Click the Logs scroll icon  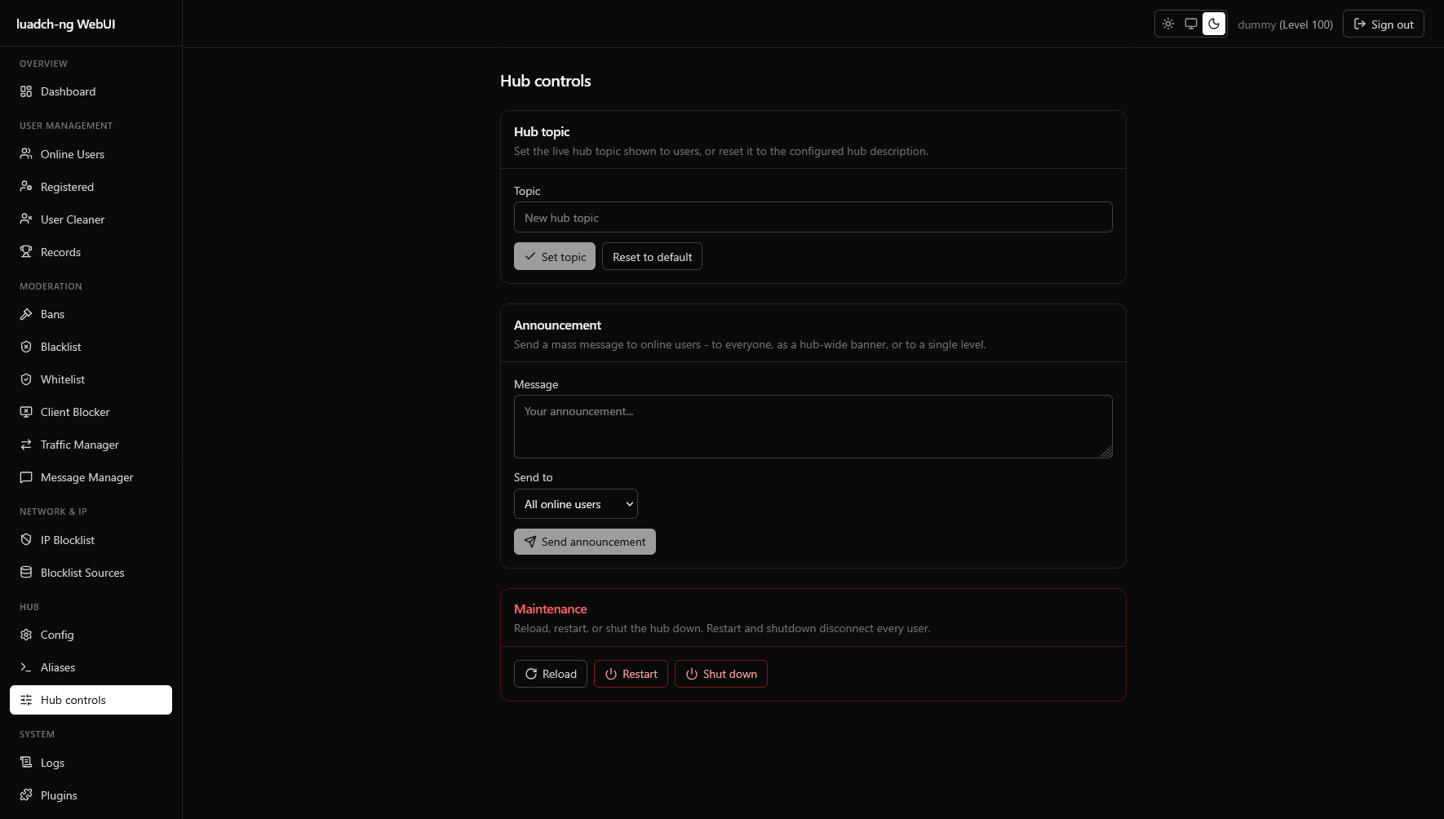tap(26, 762)
